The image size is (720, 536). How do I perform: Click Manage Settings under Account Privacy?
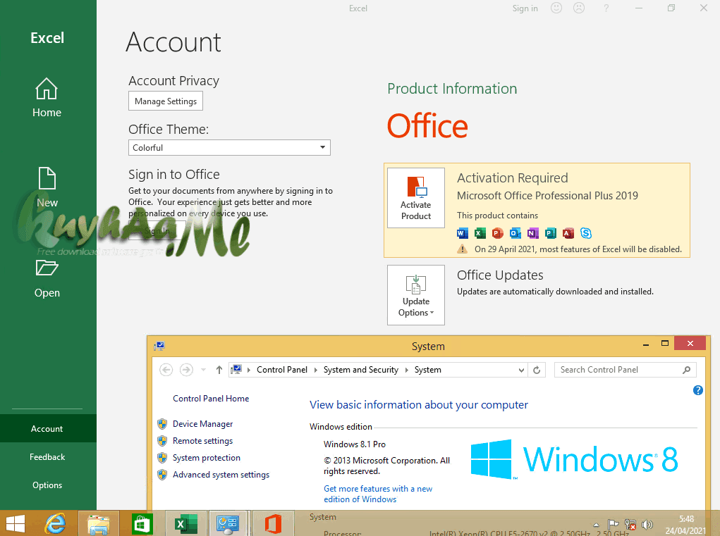click(166, 101)
